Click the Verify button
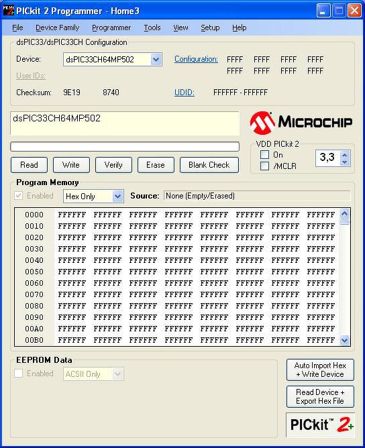 [x=113, y=165]
